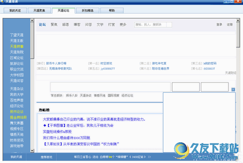
Task: Focus the 搜帖、找人、搜版块 search field
Action: [150, 25]
